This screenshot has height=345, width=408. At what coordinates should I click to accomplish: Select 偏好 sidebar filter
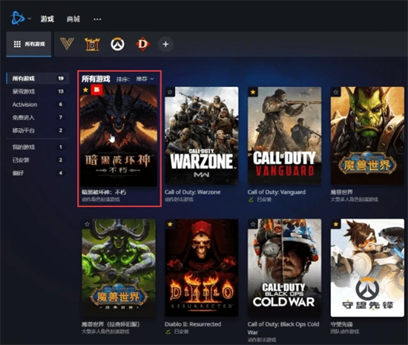coord(38,173)
